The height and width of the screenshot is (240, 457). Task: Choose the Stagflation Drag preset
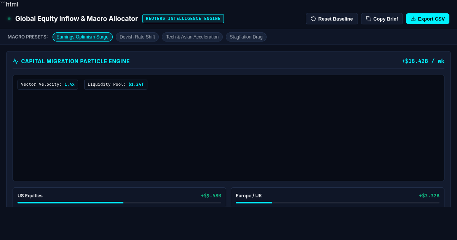click(x=246, y=37)
